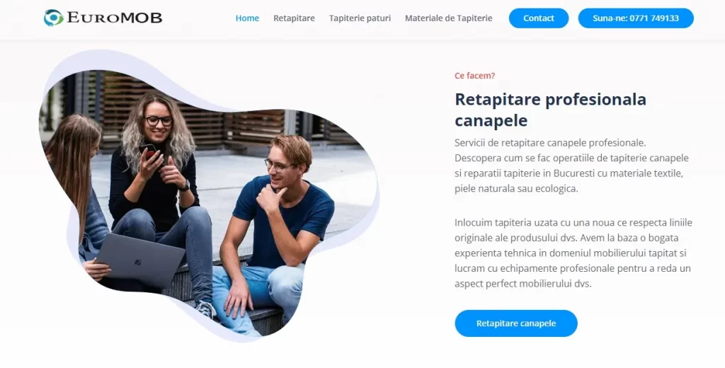Click the laptop in the hero photo
The width and height of the screenshot is (725, 368).
[138, 260]
